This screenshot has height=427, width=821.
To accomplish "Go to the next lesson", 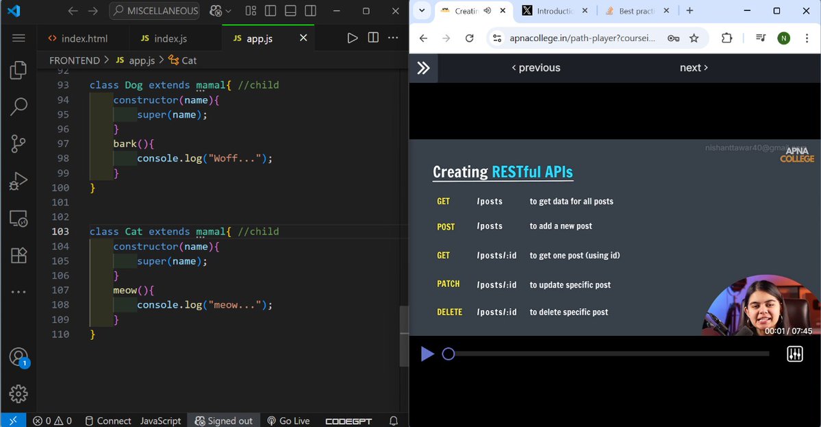I will 694,68.
